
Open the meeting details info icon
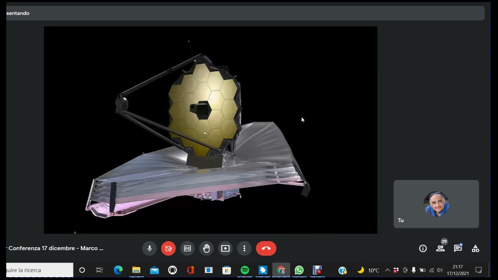pyautogui.click(x=423, y=248)
